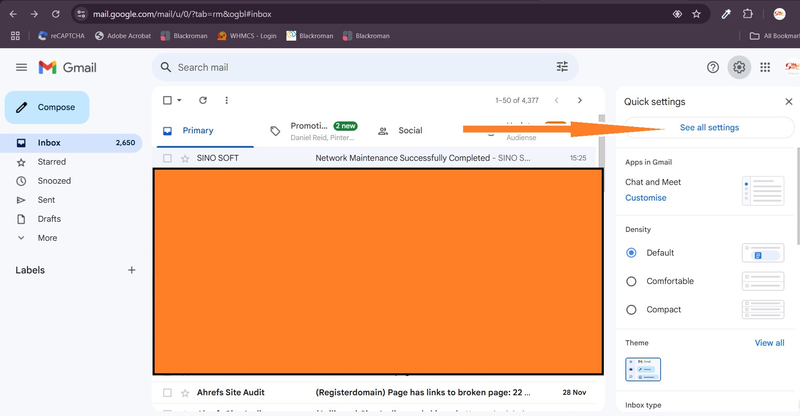The width and height of the screenshot is (800, 416).
Task: Open the more options three-dot menu
Action: (x=227, y=100)
